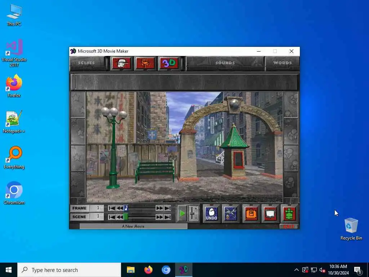The height and width of the screenshot is (277, 369).
Task: Click the volume control slider
Action: (194, 214)
